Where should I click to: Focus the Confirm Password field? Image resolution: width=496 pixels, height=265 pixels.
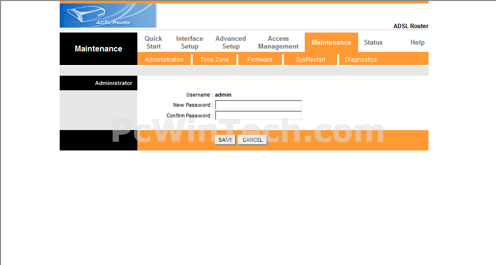(x=259, y=116)
